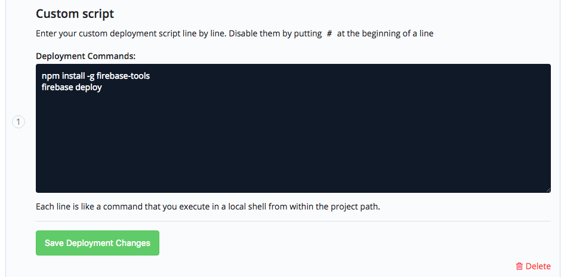
Task: Click the '-g' flag in the script
Action: [x=91, y=76]
